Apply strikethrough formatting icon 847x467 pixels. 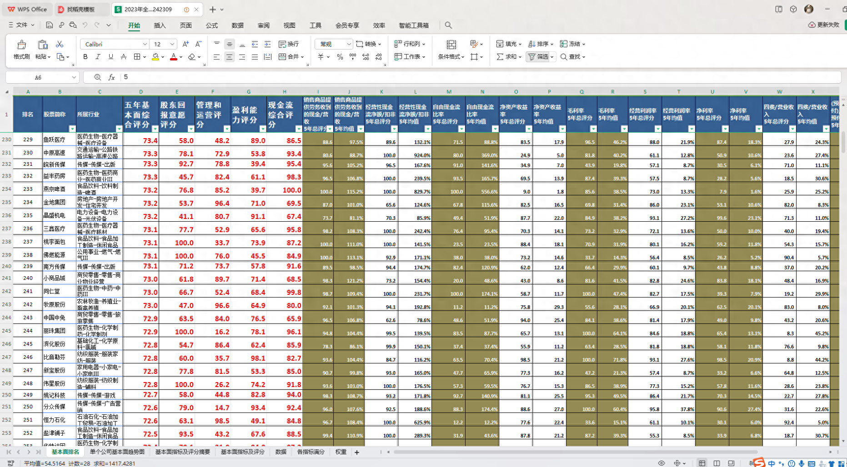[x=123, y=57]
